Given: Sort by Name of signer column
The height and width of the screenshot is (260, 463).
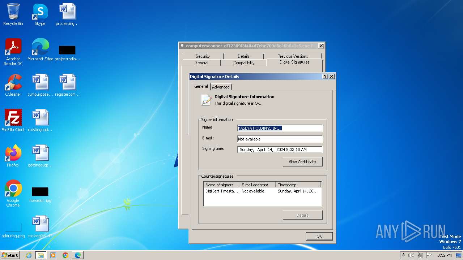Looking at the screenshot, I should coord(221,185).
